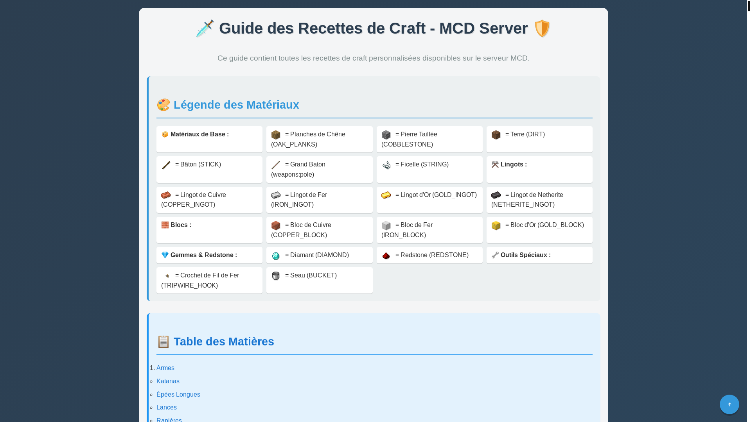The width and height of the screenshot is (751, 422).
Task: Click the Grand Baton pole icon
Action: click(x=276, y=165)
